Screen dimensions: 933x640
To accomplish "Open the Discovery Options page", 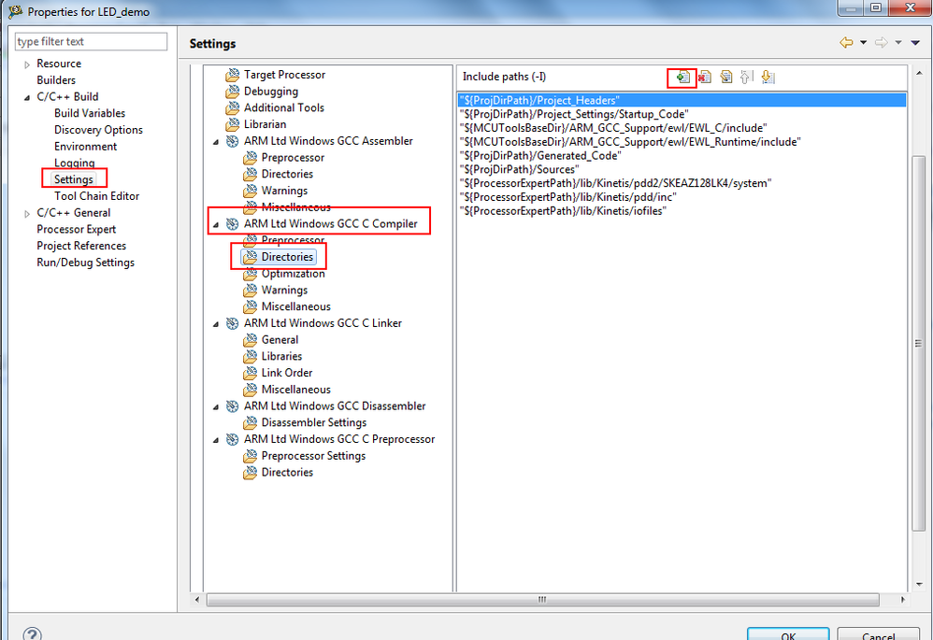I will pos(98,130).
